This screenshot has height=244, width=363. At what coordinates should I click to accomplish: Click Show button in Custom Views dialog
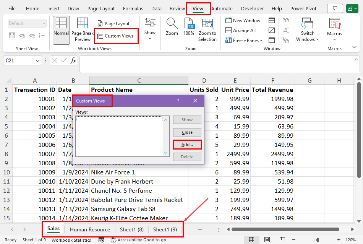[187, 120]
